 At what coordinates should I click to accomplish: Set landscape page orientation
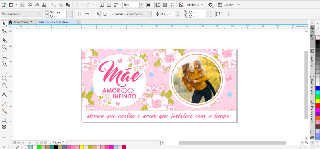point(87,14)
